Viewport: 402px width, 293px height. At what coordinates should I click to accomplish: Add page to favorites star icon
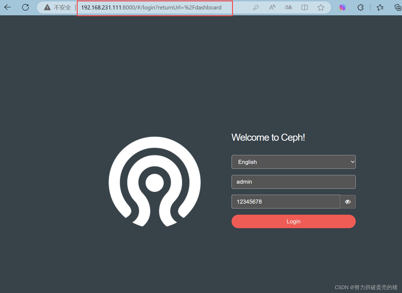pyautogui.click(x=321, y=8)
